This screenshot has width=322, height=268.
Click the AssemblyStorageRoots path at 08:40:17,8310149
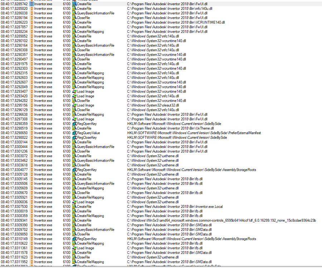[192, 239]
